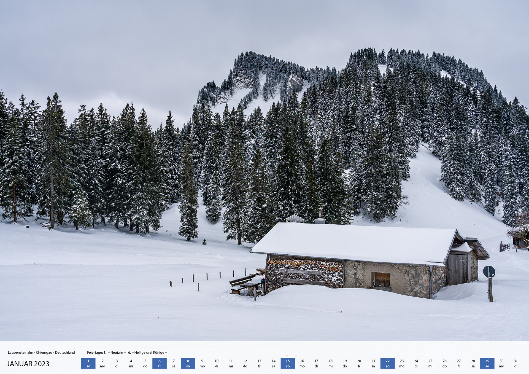Click day 16 mo in calendar strip
529x374 pixels.
click(x=302, y=363)
